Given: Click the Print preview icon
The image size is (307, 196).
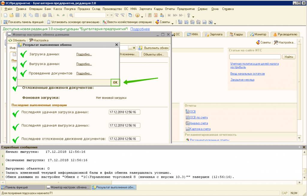Looking at the screenshot, I should (x=50, y=15).
